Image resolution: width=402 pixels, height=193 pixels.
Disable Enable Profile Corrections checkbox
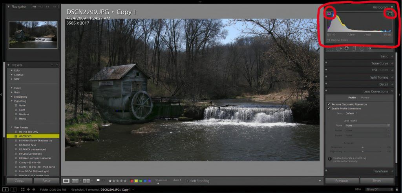tap(329, 109)
